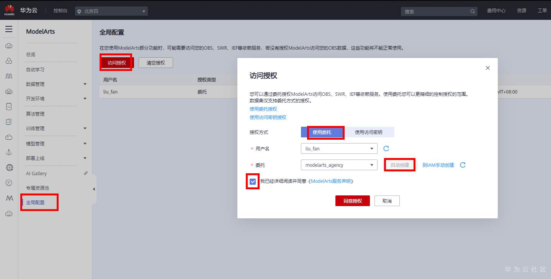
Task: Open 算法管理 in sidebar
Action: (x=35, y=114)
